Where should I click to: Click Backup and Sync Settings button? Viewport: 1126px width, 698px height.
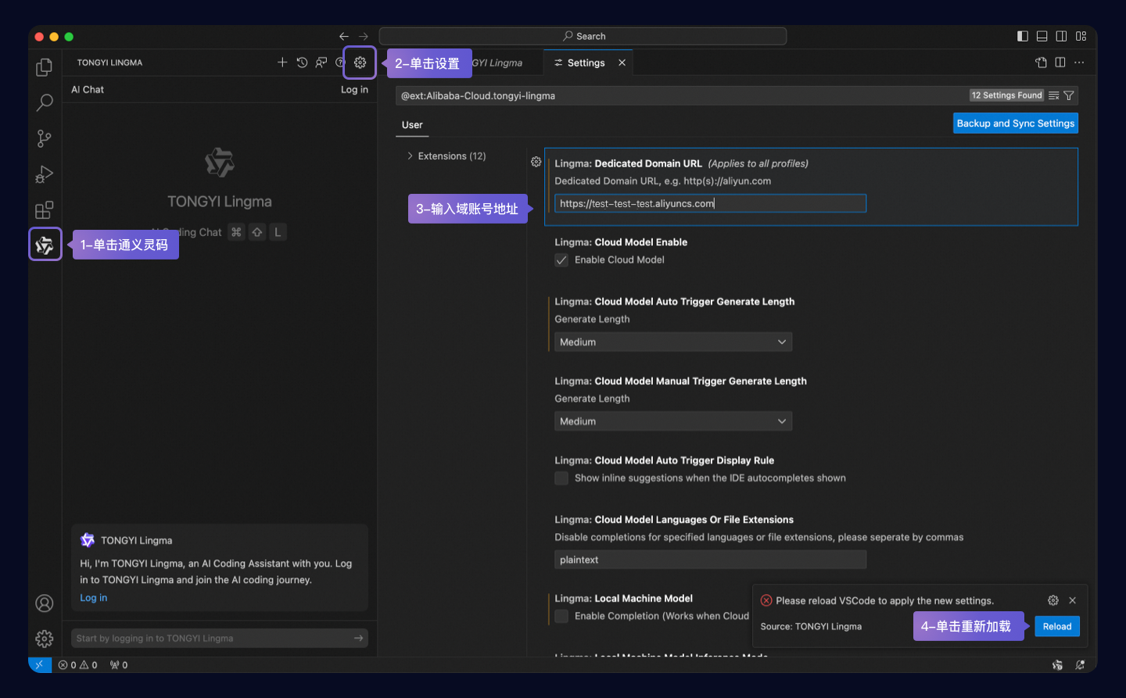coord(1016,123)
